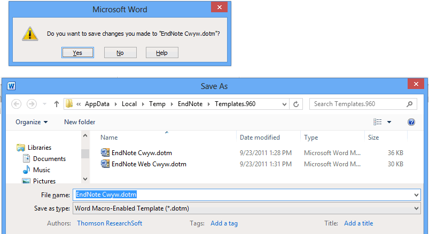429x234 pixels.
Task: Expand the arrow after AppData
Action: (x=116, y=104)
